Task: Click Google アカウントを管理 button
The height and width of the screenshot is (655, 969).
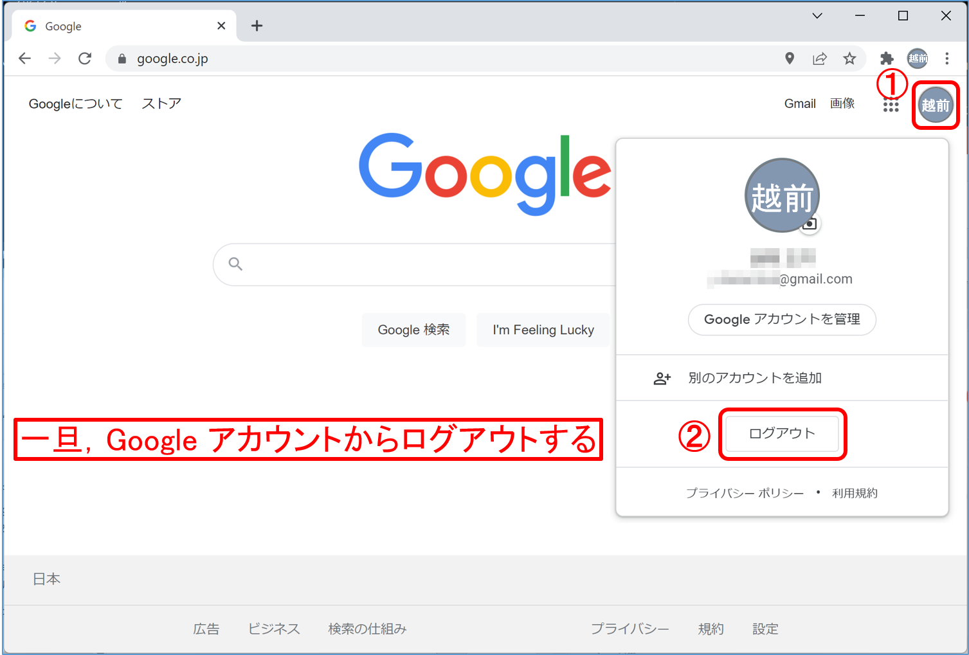Action: tap(782, 319)
